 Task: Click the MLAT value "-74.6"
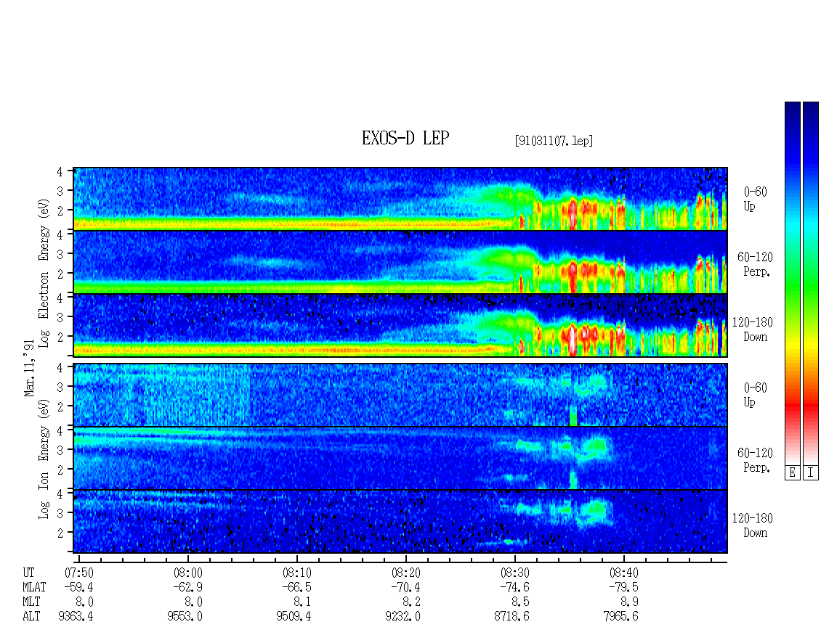pyautogui.click(x=514, y=587)
